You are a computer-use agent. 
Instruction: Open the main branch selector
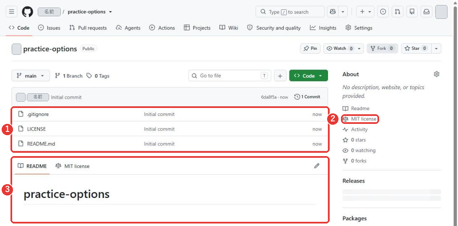point(31,76)
